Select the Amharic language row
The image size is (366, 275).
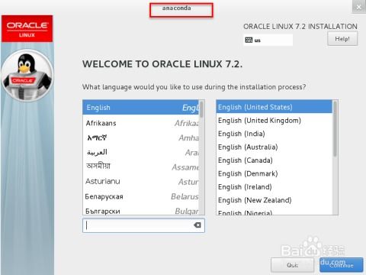point(141,137)
